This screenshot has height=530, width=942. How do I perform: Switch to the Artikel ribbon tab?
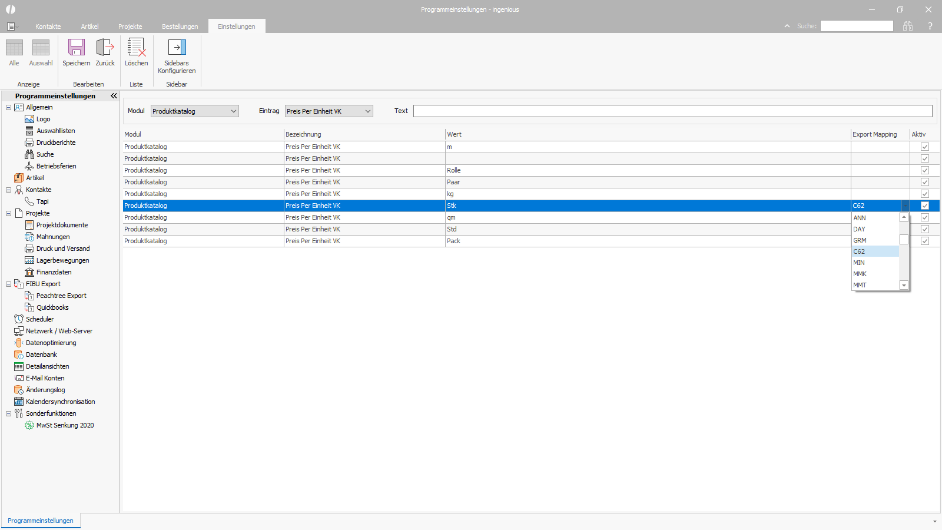[89, 26]
